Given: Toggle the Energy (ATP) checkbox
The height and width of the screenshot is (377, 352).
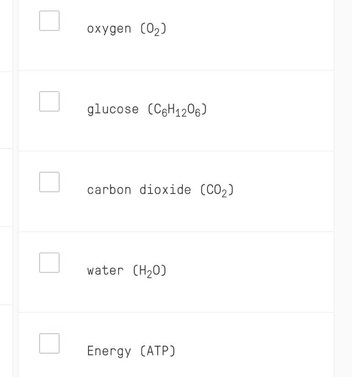Looking at the screenshot, I should (49, 343).
